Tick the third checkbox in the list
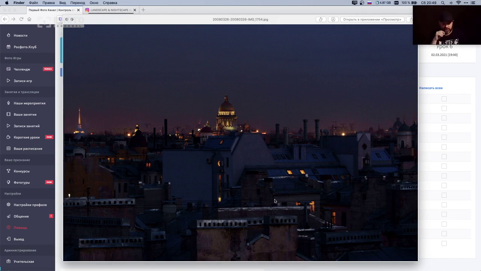This screenshot has width=481, height=271. point(444,118)
